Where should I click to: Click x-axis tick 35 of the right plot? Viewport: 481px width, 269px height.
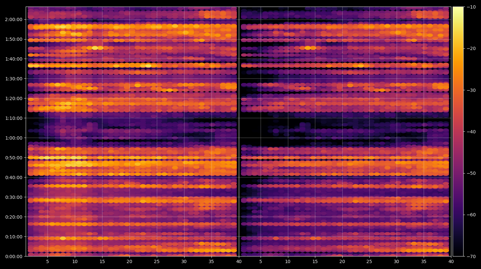tap(424, 262)
